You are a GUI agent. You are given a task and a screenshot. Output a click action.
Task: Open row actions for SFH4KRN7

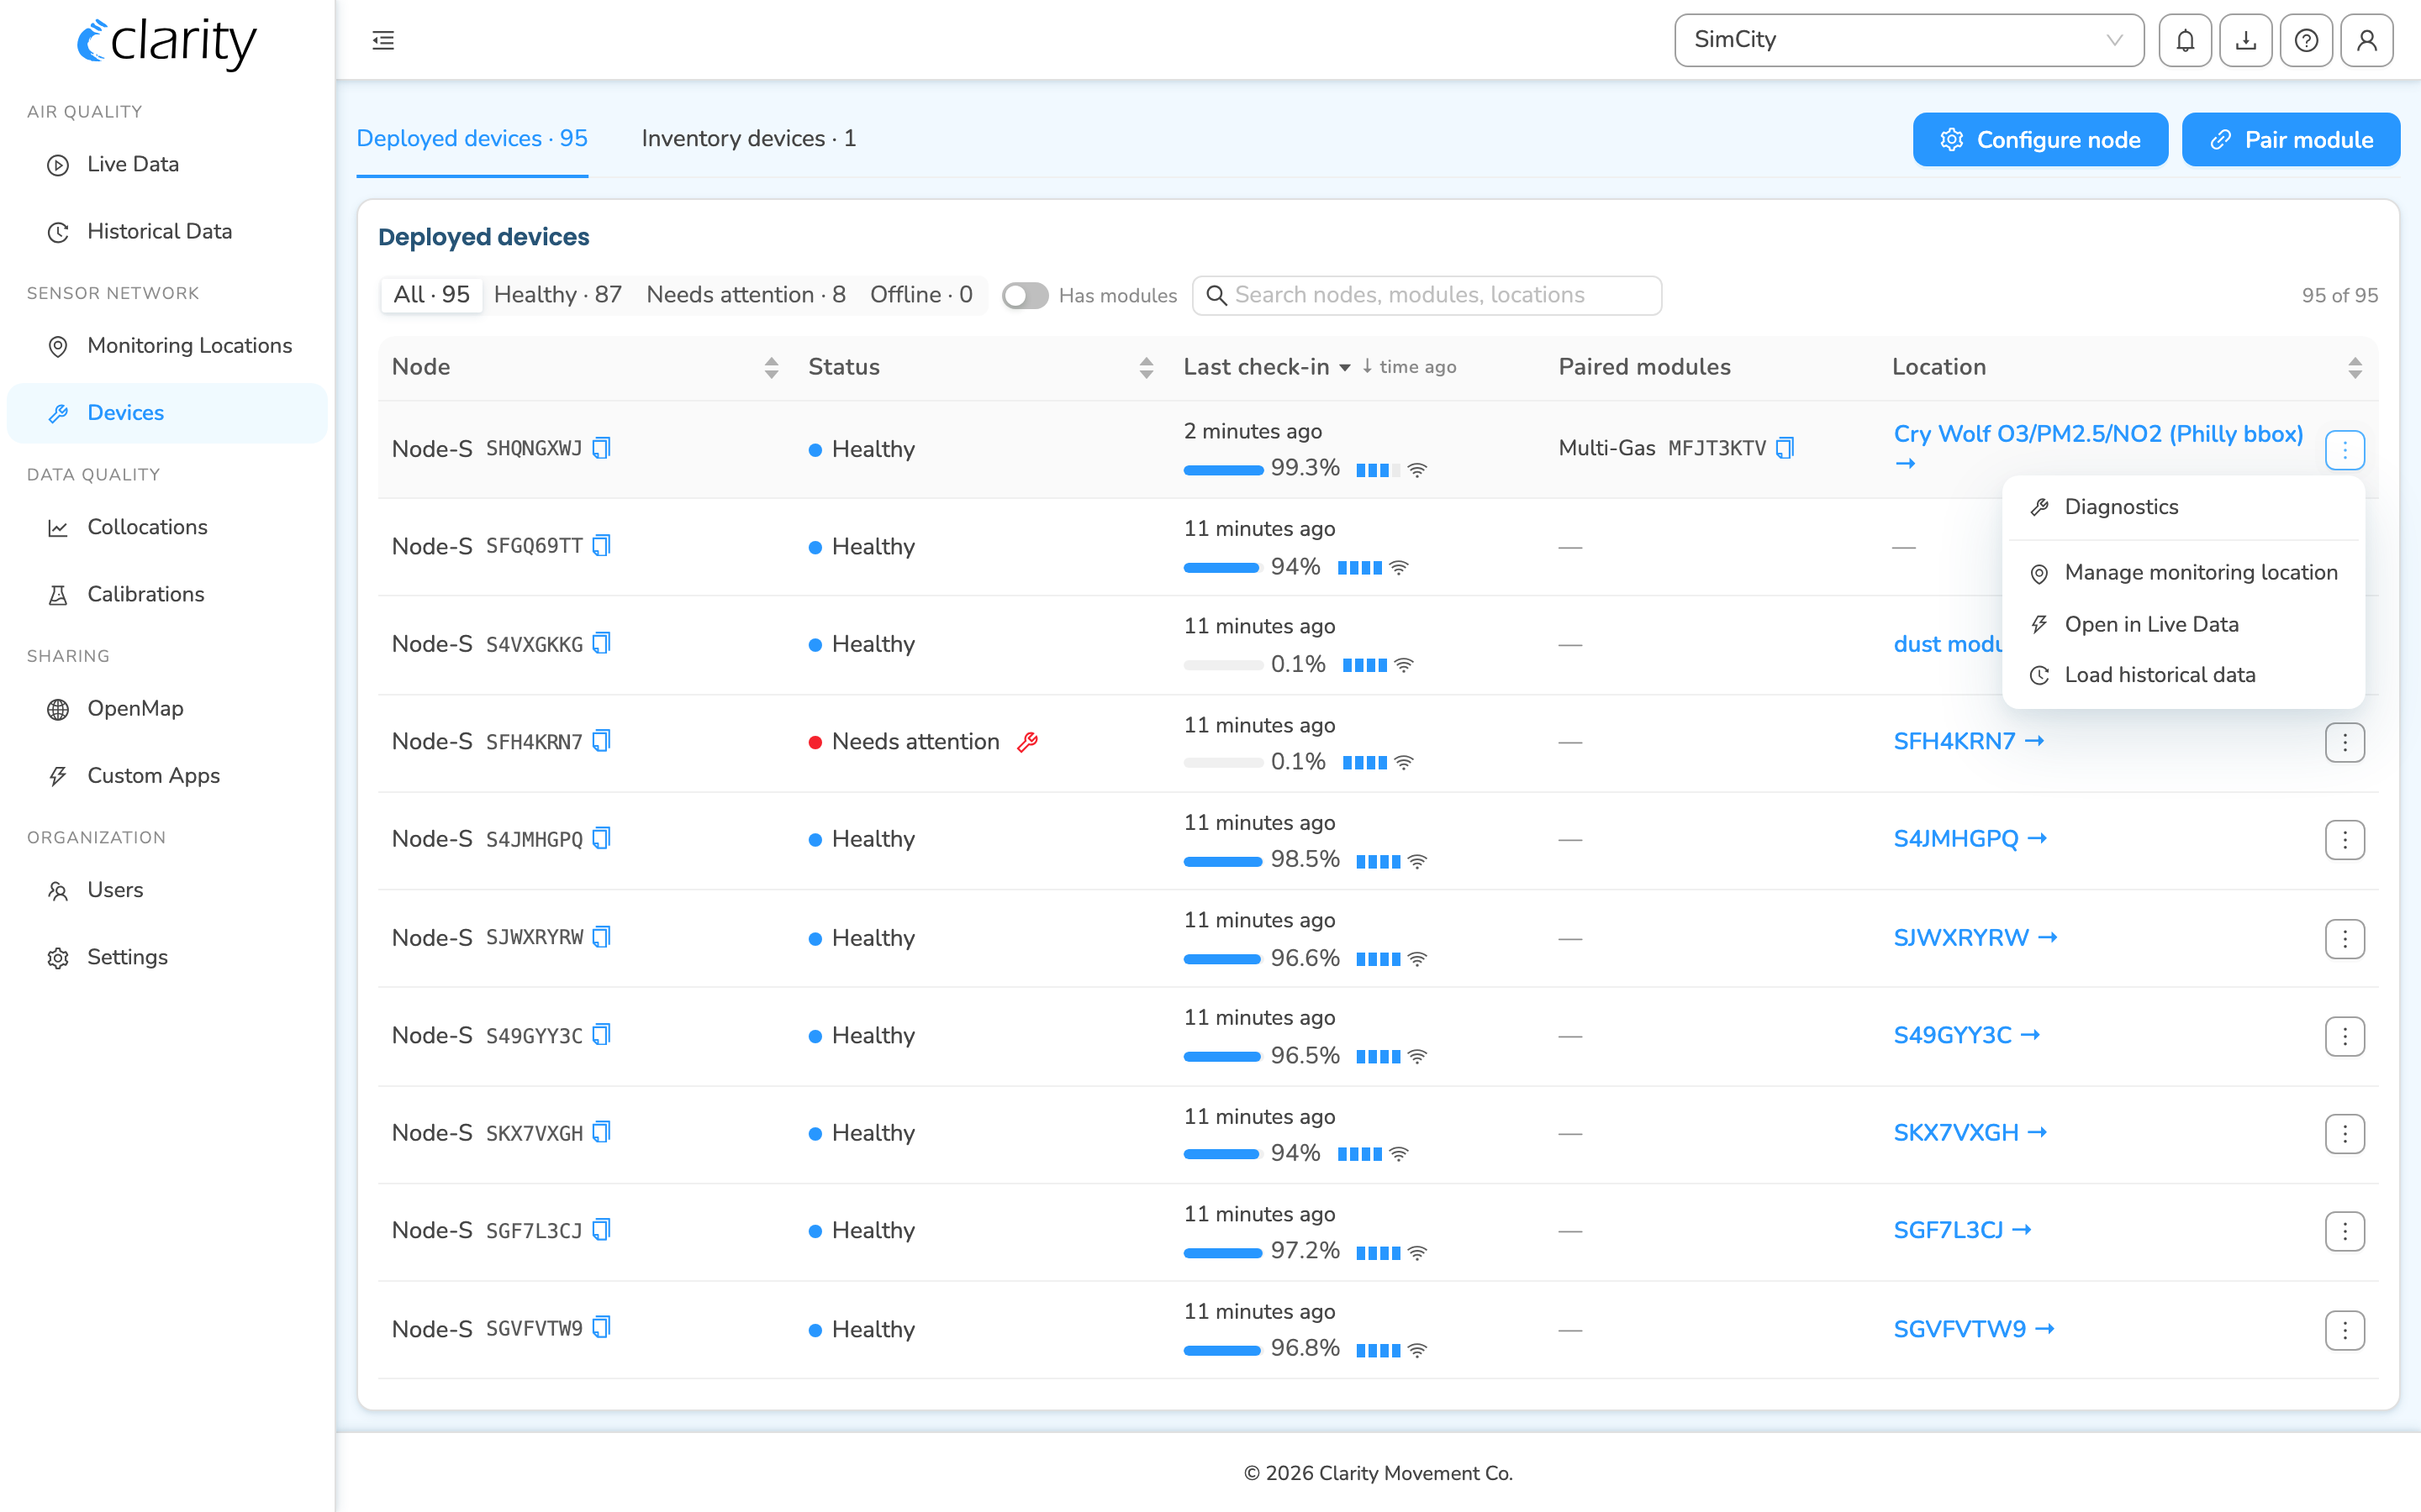[x=2345, y=742]
